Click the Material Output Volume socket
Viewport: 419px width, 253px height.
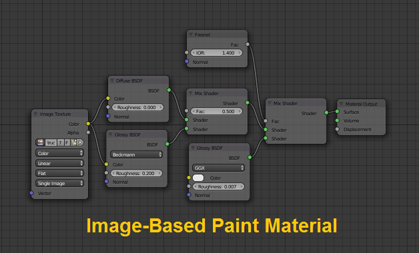click(337, 121)
